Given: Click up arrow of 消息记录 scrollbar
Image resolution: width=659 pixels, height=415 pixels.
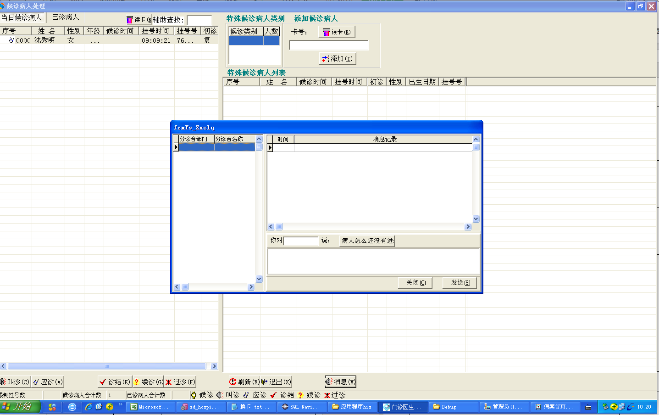Looking at the screenshot, I should coord(476,139).
